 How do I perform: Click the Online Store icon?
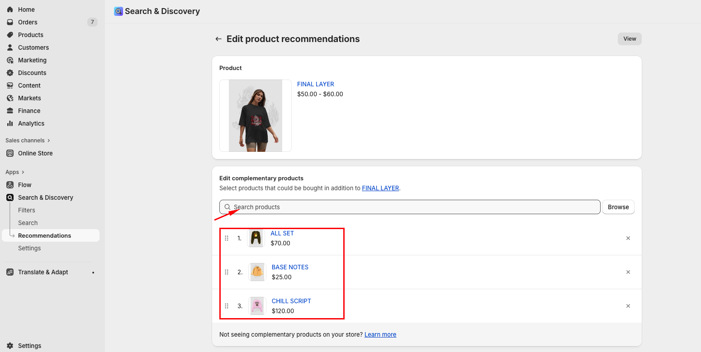[x=10, y=153]
